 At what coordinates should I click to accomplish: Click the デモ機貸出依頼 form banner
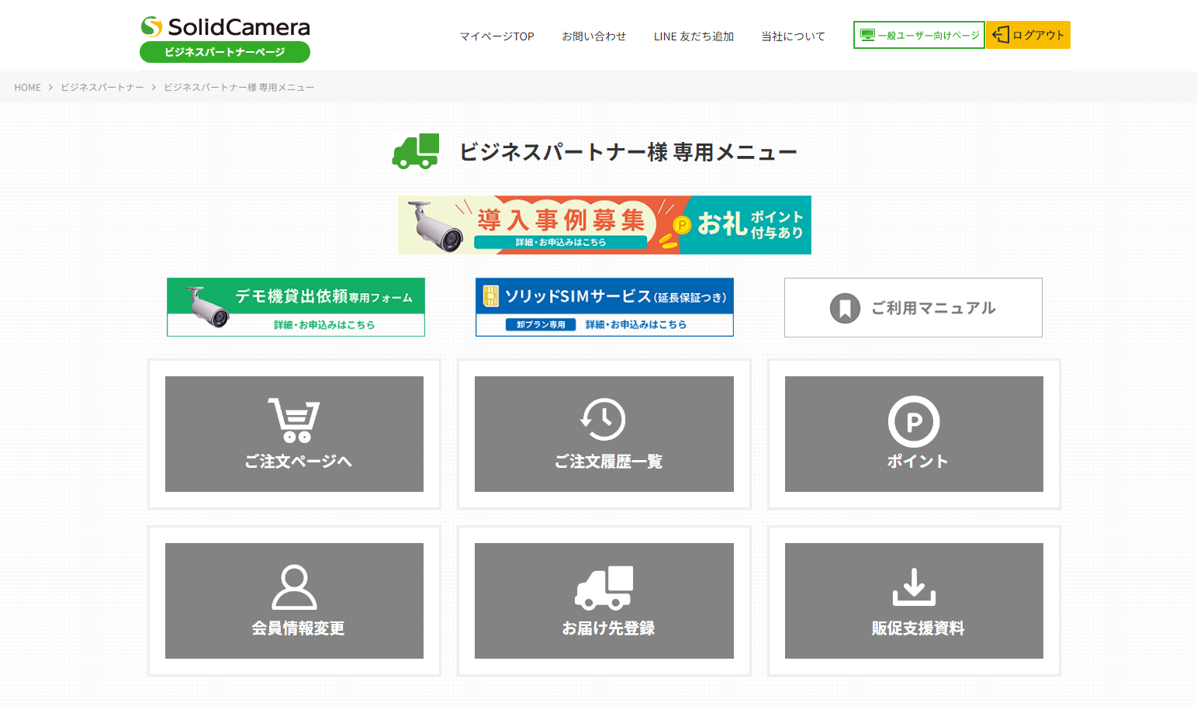(x=296, y=307)
